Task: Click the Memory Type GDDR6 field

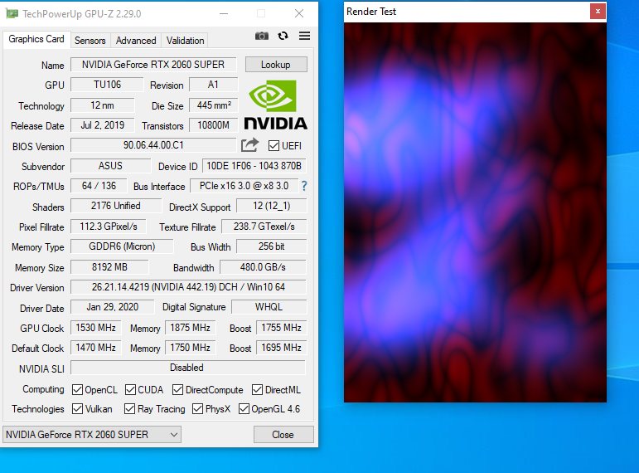Action: [x=122, y=246]
